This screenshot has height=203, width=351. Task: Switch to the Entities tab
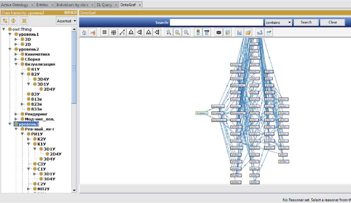(x=42, y=5)
